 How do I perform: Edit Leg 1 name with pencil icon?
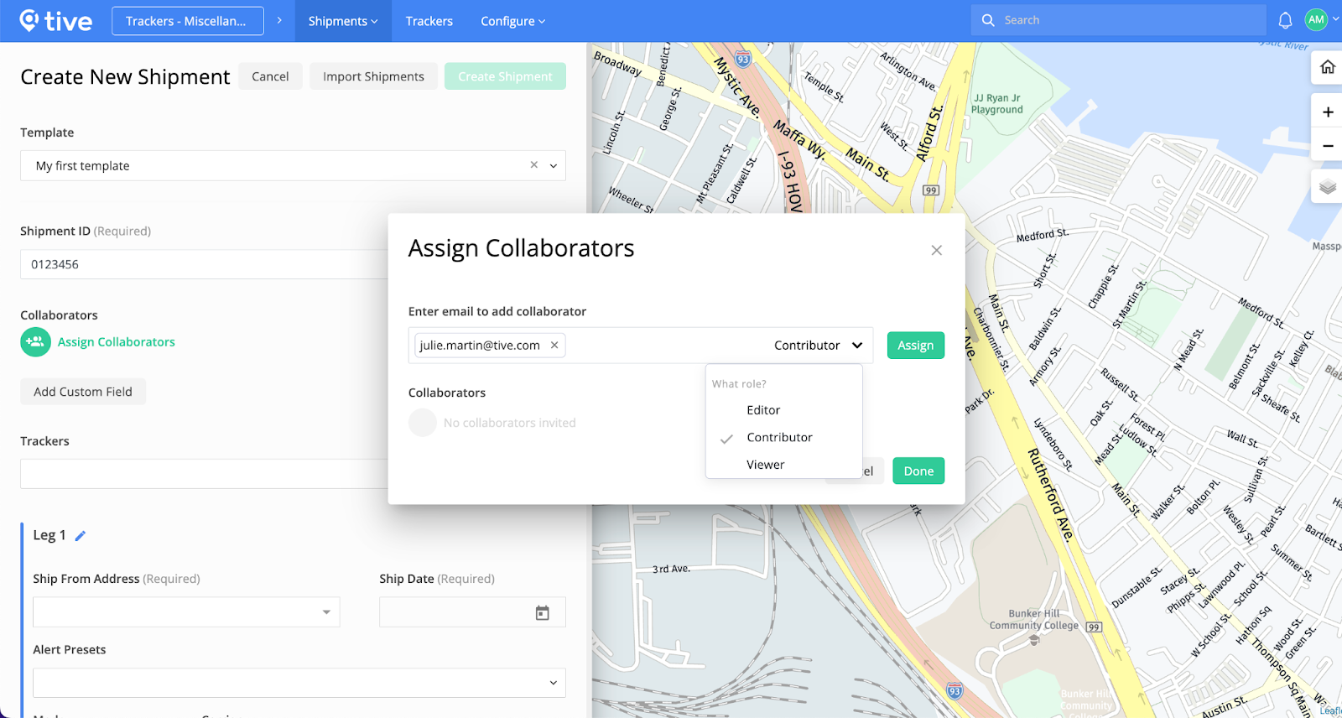pyautogui.click(x=81, y=536)
